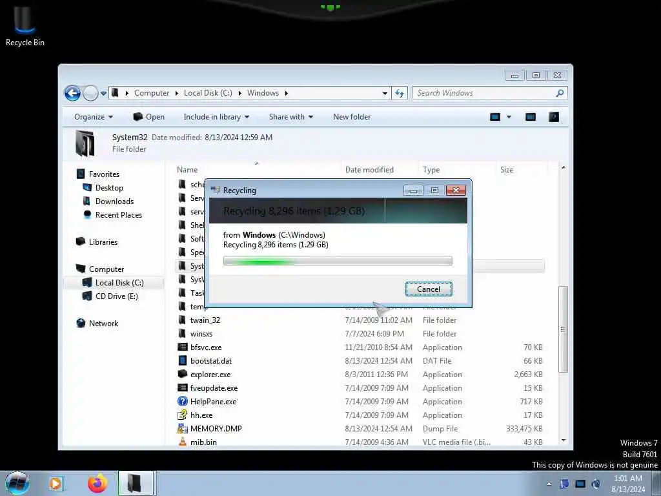661x496 pixels.
Task: Click the mib.bin VLC cone icon
Action: click(x=183, y=442)
